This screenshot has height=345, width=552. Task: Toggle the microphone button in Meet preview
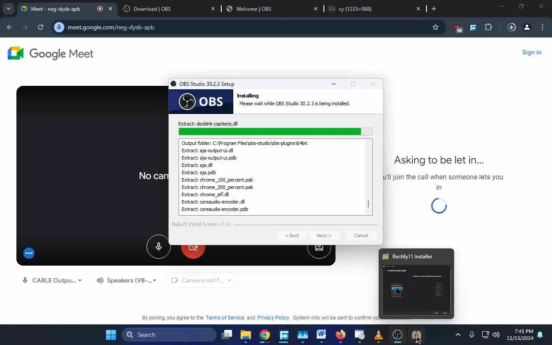159,247
